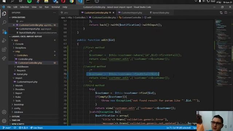Click Ln 71, Col 59 cursor position

click(x=178, y=128)
